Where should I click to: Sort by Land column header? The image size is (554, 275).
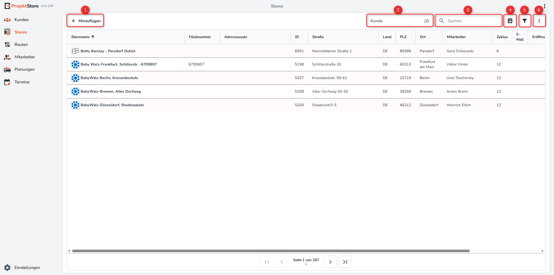click(x=387, y=37)
